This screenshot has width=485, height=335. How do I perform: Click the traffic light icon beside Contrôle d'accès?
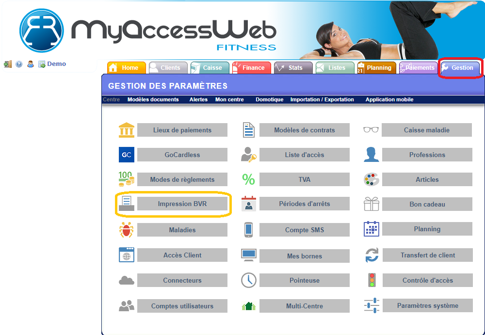click(x=372, y=280)
